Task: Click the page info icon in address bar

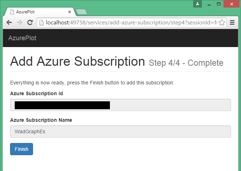Action: coord(41,23)
